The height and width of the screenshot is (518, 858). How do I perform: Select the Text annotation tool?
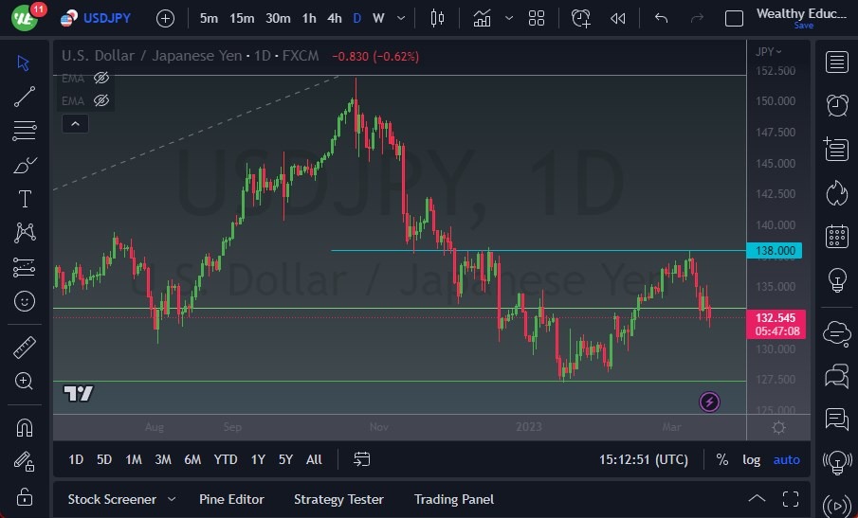point(25,199)
